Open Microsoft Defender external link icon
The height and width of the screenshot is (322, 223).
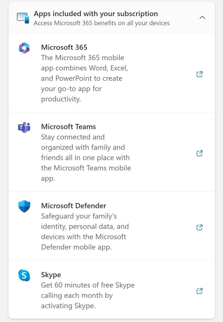[199, 227]
